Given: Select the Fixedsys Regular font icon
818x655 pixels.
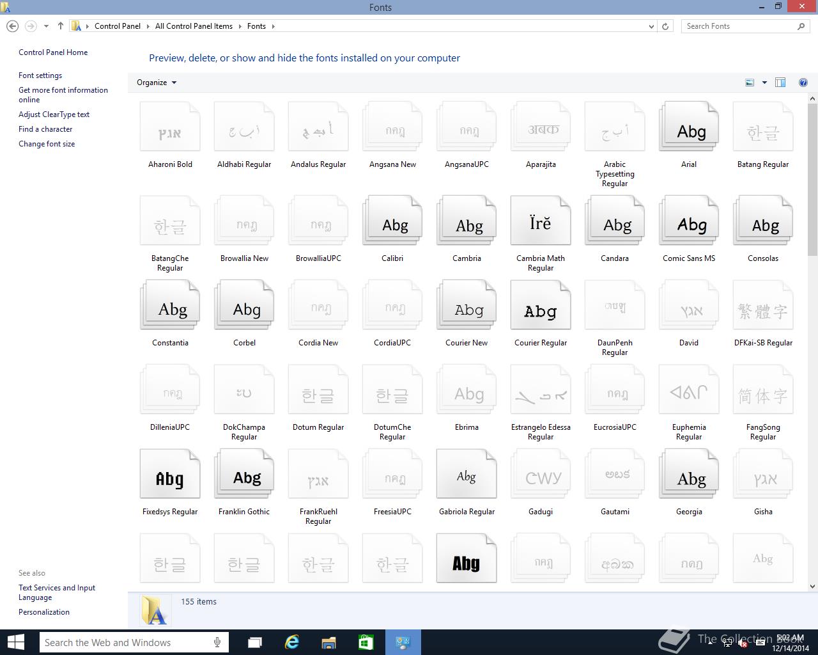Looking at the screenshot, I should point(170,475).
